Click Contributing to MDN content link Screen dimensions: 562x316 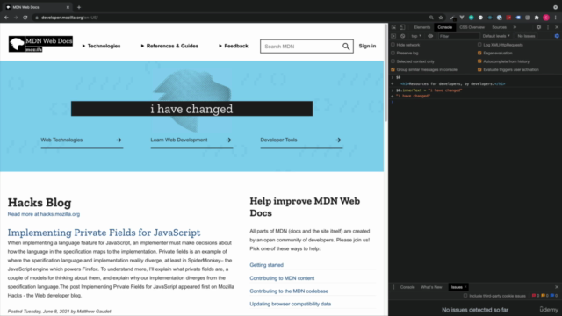(x=282, y=278)
